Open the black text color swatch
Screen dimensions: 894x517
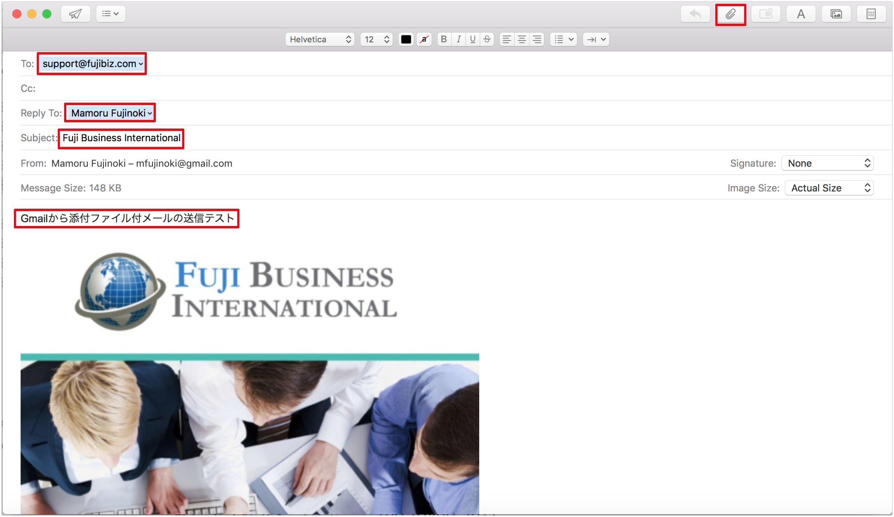tap(406, 39)
